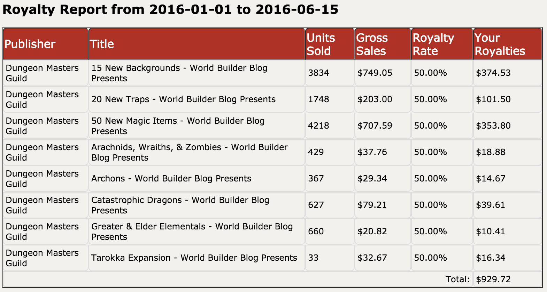
Task: Click the Royalty Report date range heading
Action: pyautogui.click(x=170, y=9)
